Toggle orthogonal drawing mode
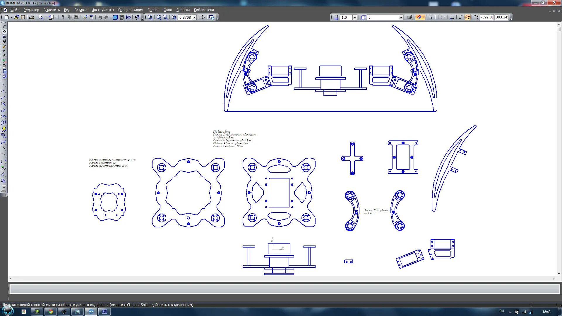The image size is (562, 316). click(x=460, y=17)
